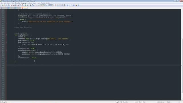Image resolution: width=183 pixels, height=103 pixels.
Task: Close current document using menu-bar X
Action: point(182,3)
